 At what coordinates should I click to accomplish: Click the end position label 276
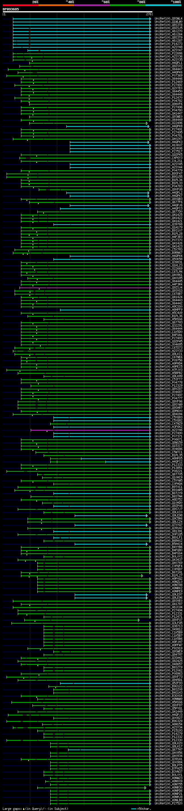point(149,14)
